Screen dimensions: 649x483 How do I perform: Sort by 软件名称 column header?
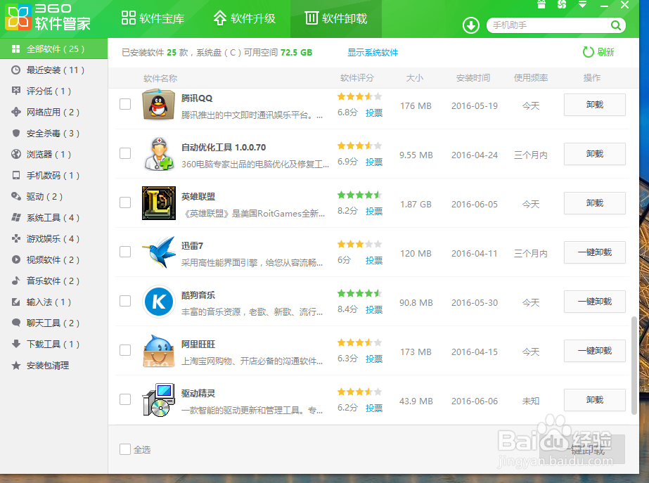click(x=160, y=78)
